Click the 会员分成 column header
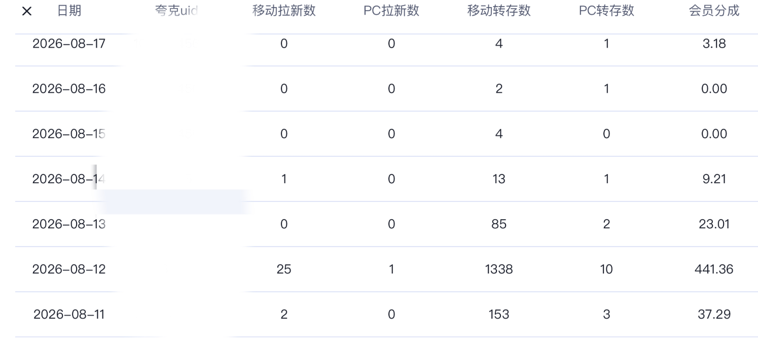The image size is (758, 343). (714, 11)
